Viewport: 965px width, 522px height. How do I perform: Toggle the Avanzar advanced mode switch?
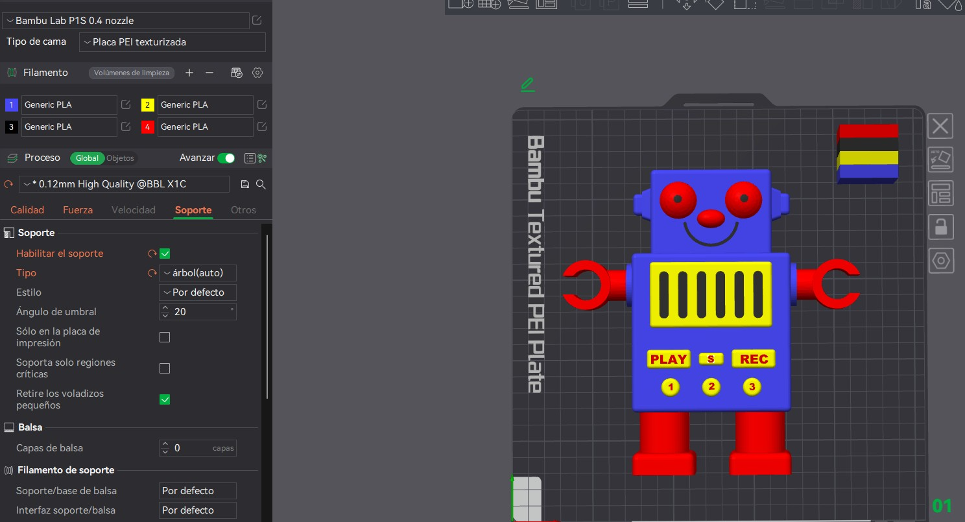[226, 158]
